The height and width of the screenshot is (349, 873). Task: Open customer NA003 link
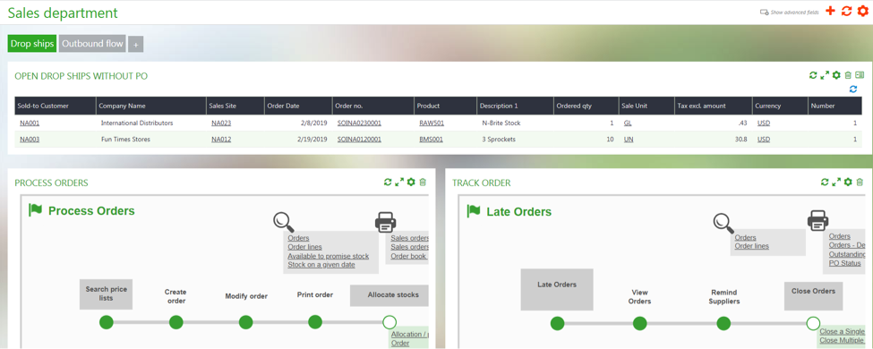pyautogui.click(x=30, y=140)
